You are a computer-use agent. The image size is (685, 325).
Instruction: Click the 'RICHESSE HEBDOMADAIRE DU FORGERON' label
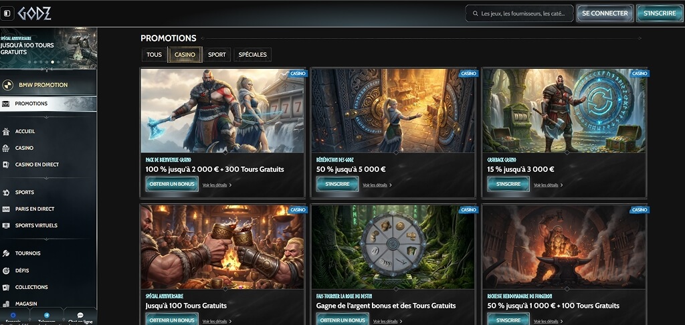(519, 296)
